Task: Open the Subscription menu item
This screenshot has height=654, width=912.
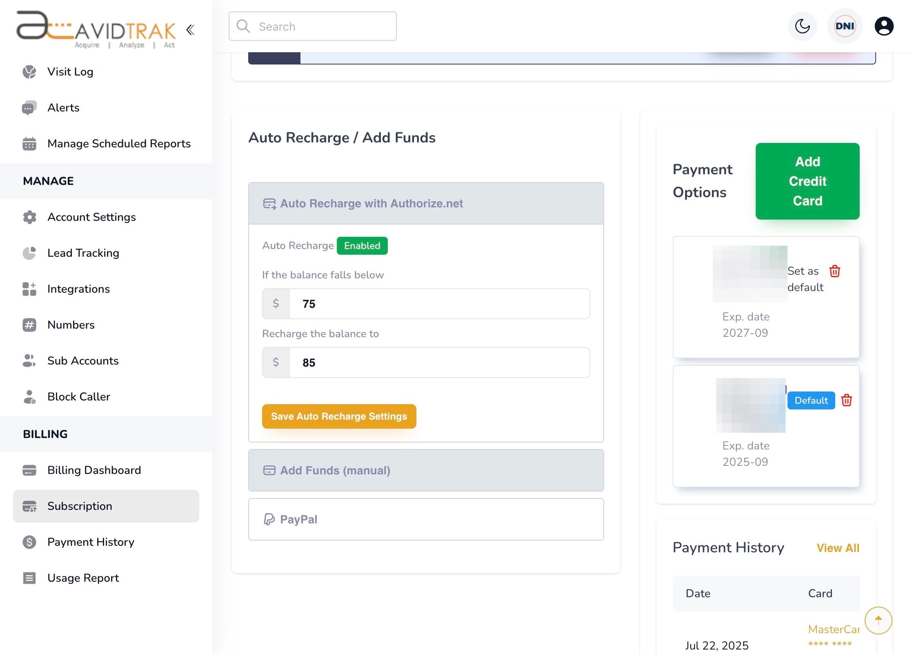Action: (x=80, y=506)
